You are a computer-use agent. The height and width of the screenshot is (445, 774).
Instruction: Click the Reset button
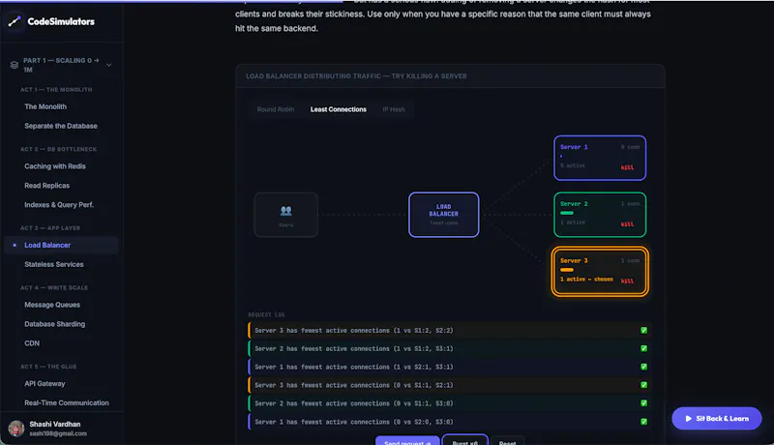coord(507,441)
